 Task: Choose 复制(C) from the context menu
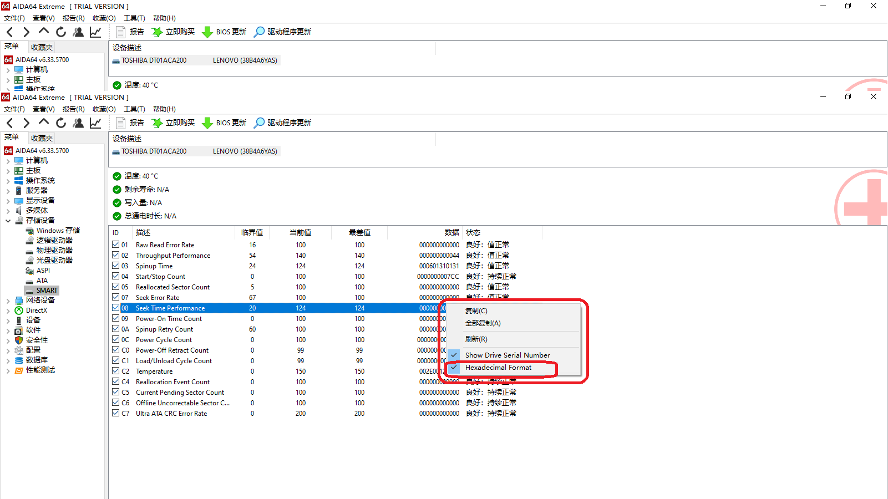[x=476, y=311]
